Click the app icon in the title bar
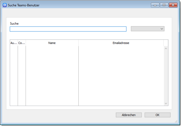The height and width of the screenshot is (127, 182). click(x=4, y=5)
